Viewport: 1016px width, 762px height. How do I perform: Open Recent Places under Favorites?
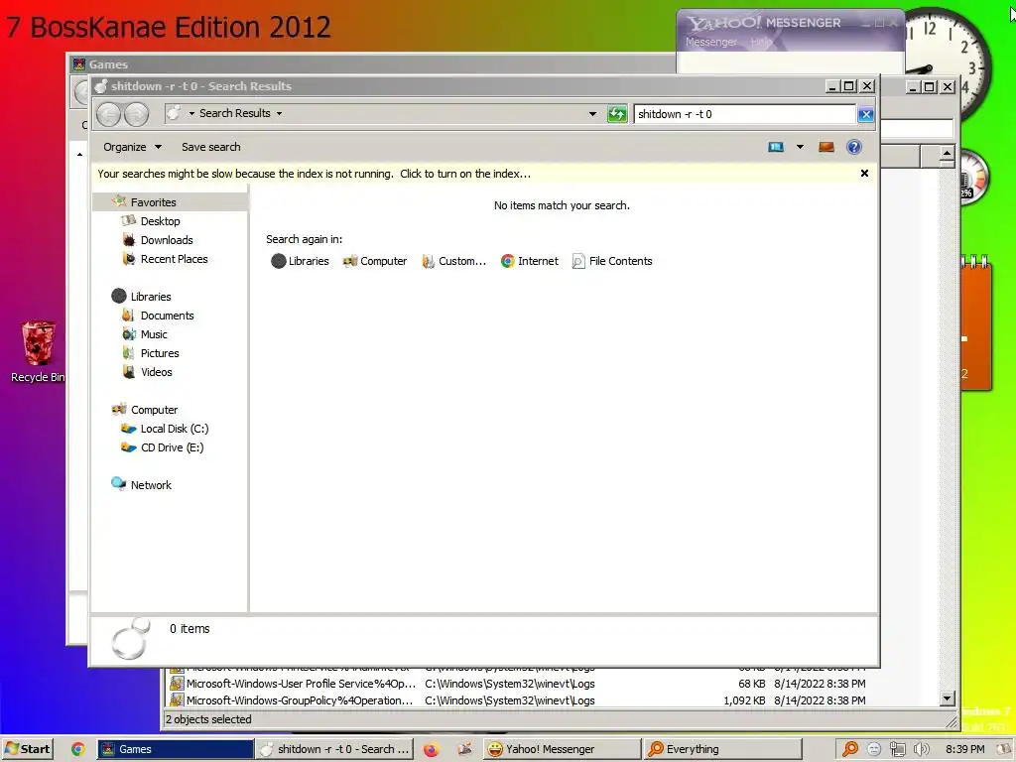point(175,259)
